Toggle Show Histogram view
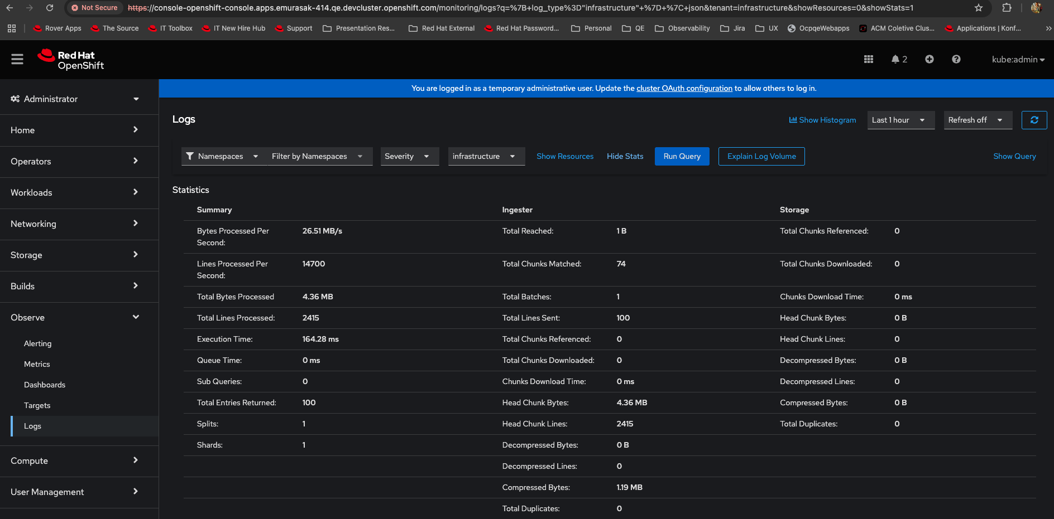1054x519 pixels. (x=822, y=120)
